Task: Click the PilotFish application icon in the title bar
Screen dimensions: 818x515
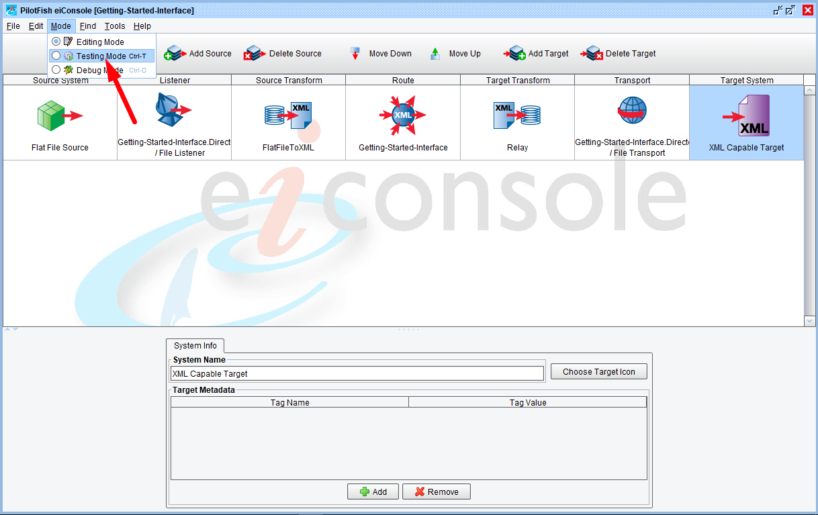Action: (11, 10)
